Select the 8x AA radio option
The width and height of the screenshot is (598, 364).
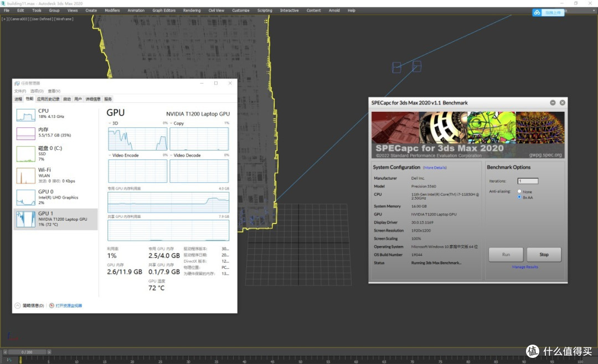pos(519,197)
